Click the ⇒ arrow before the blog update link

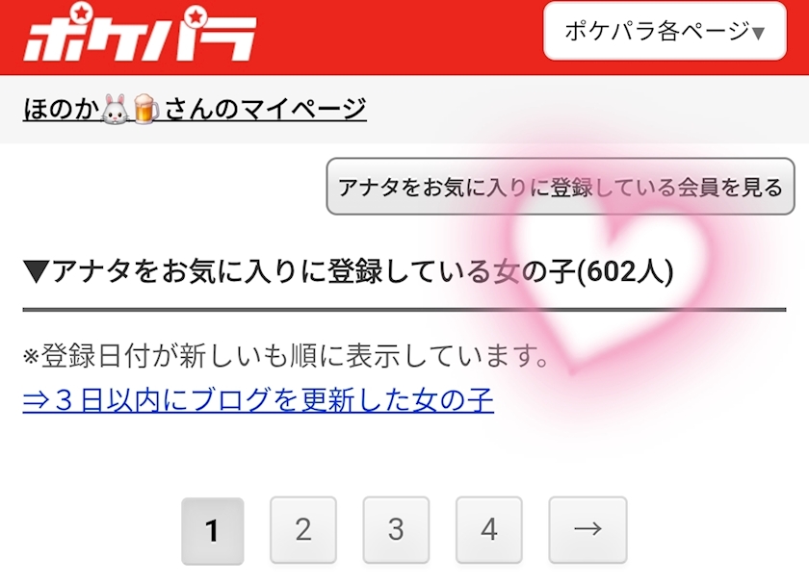coord(37,400)
